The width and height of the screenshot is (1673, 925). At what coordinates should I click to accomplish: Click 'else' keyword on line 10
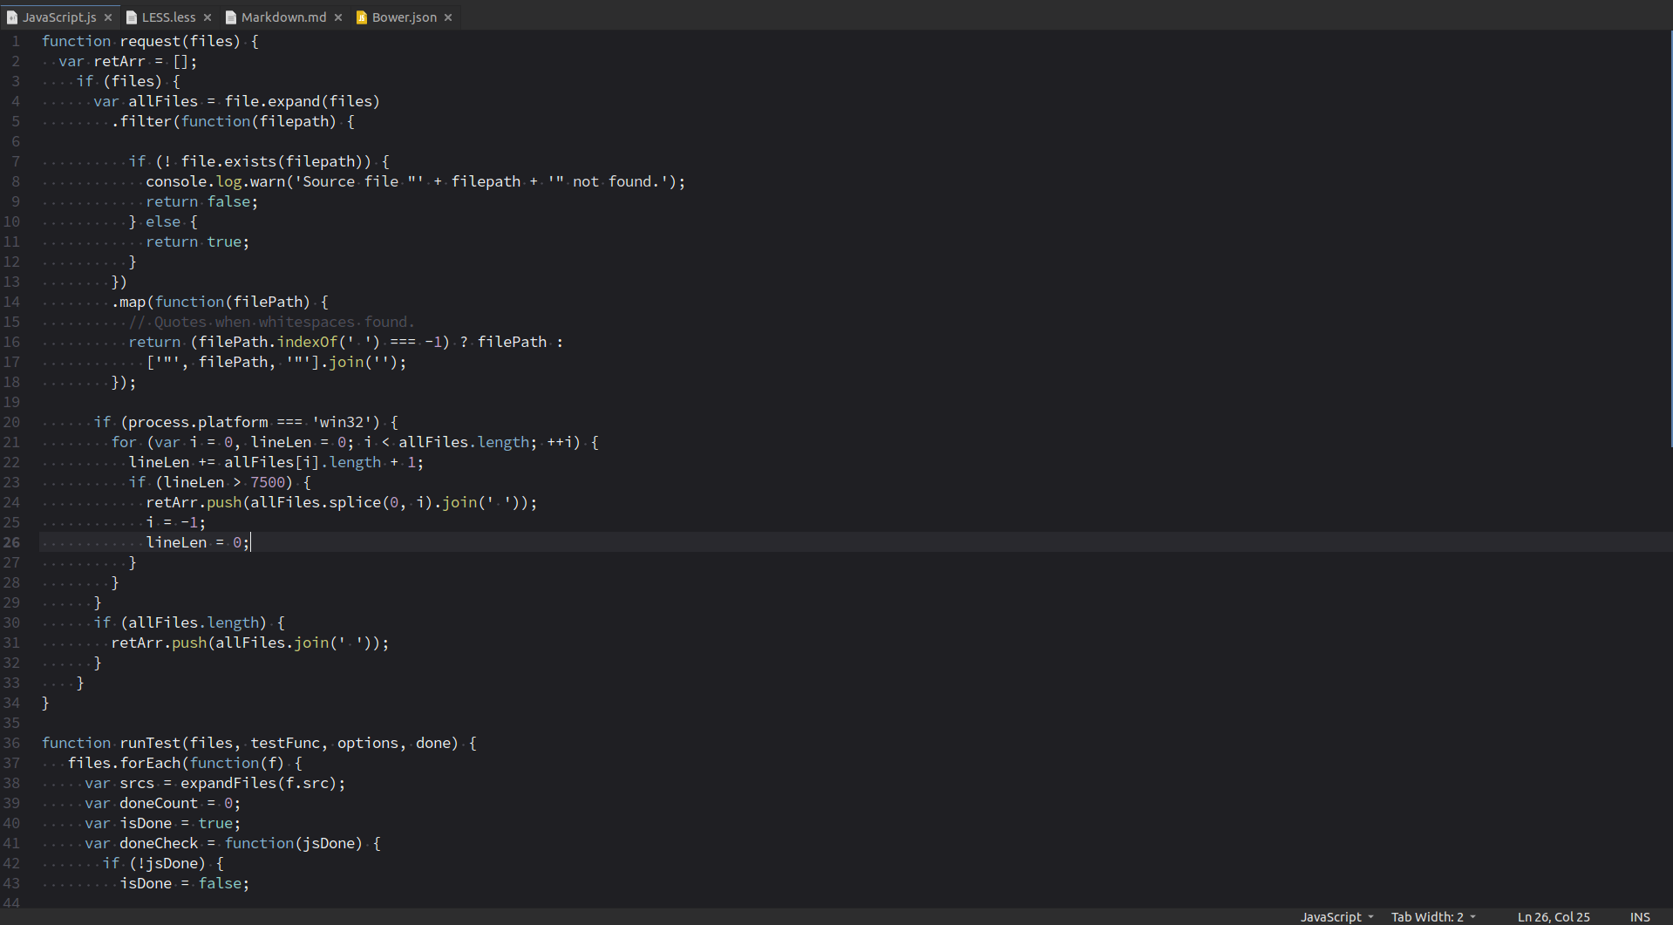click(x=163, y=221)
